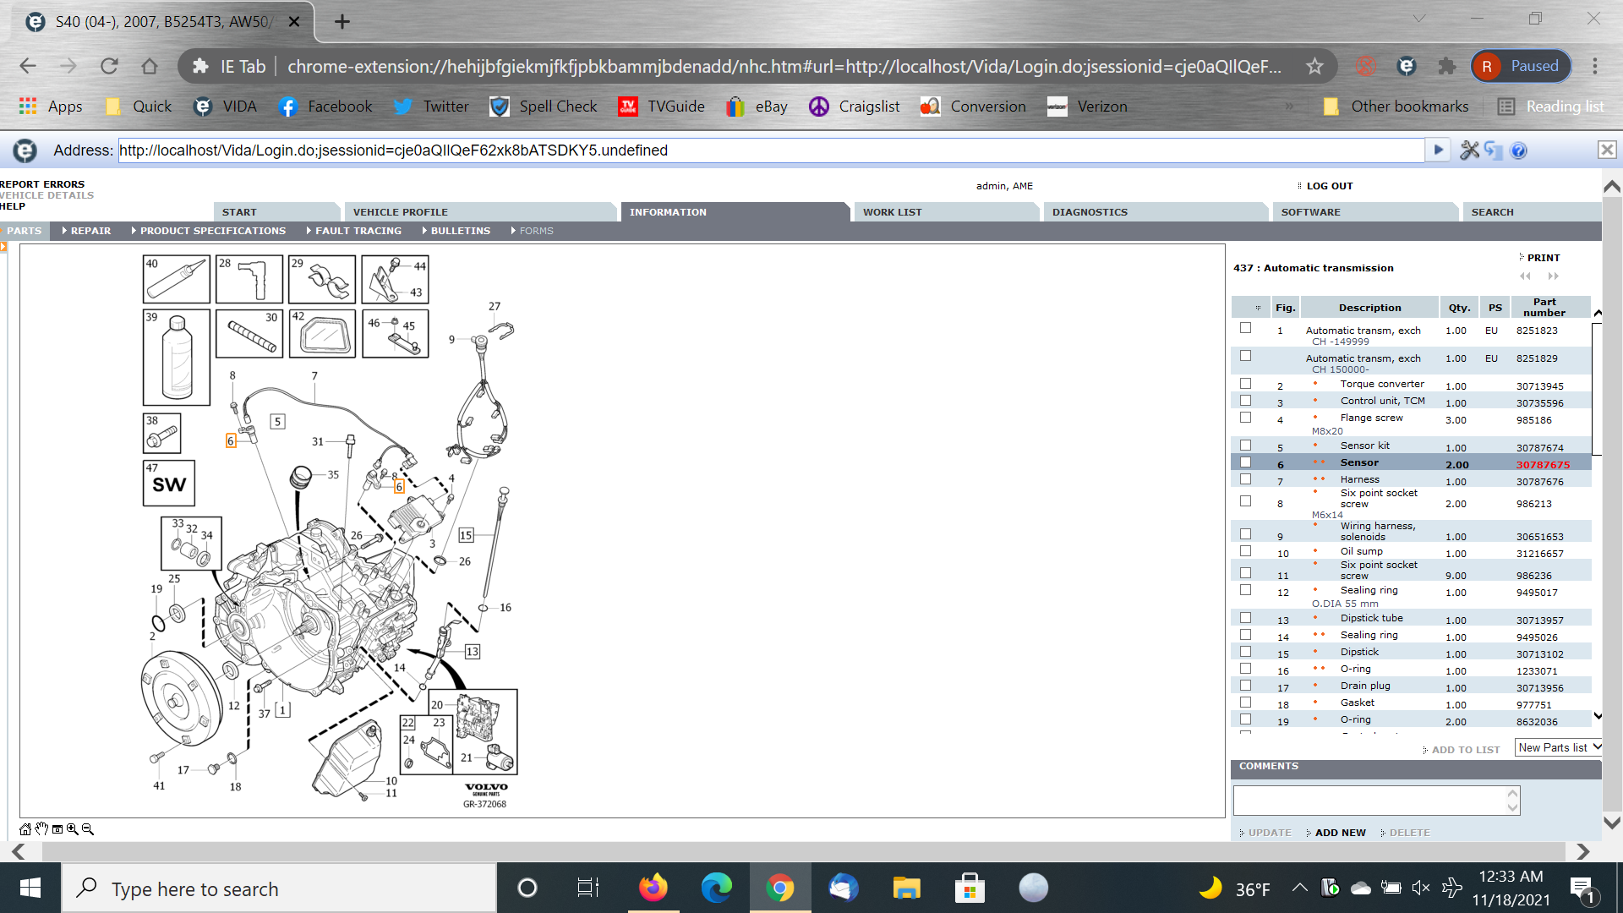Click inside the Comments text box
1623x913 pixels.
[x=1369, y=800]
